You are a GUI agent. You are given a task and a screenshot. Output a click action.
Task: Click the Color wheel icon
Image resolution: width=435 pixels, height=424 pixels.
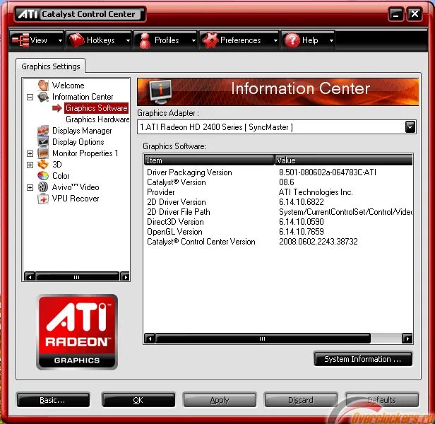click(43, 176)
